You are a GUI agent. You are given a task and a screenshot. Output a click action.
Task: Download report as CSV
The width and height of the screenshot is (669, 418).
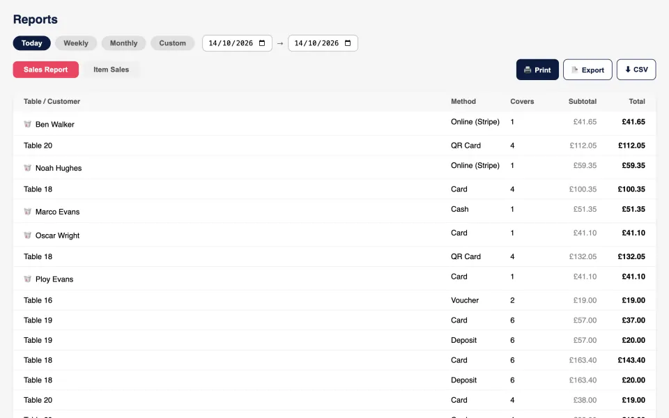pyautogui.click(x=636, y=70)
